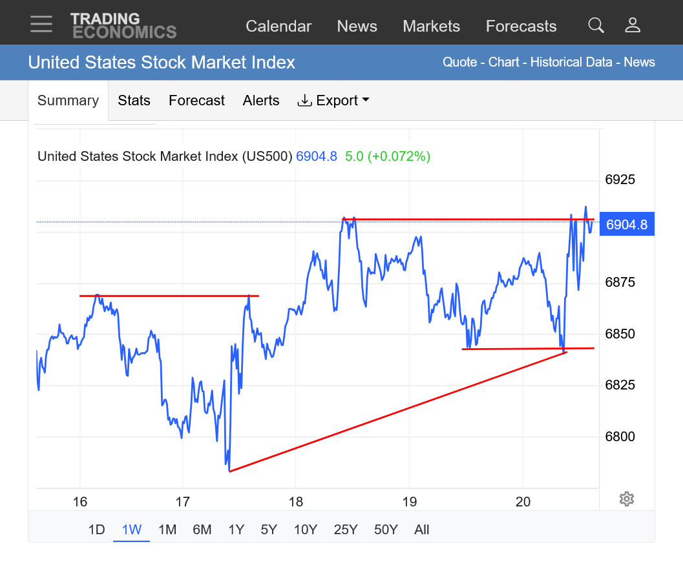Select the Alerts tab

(261, 101)
